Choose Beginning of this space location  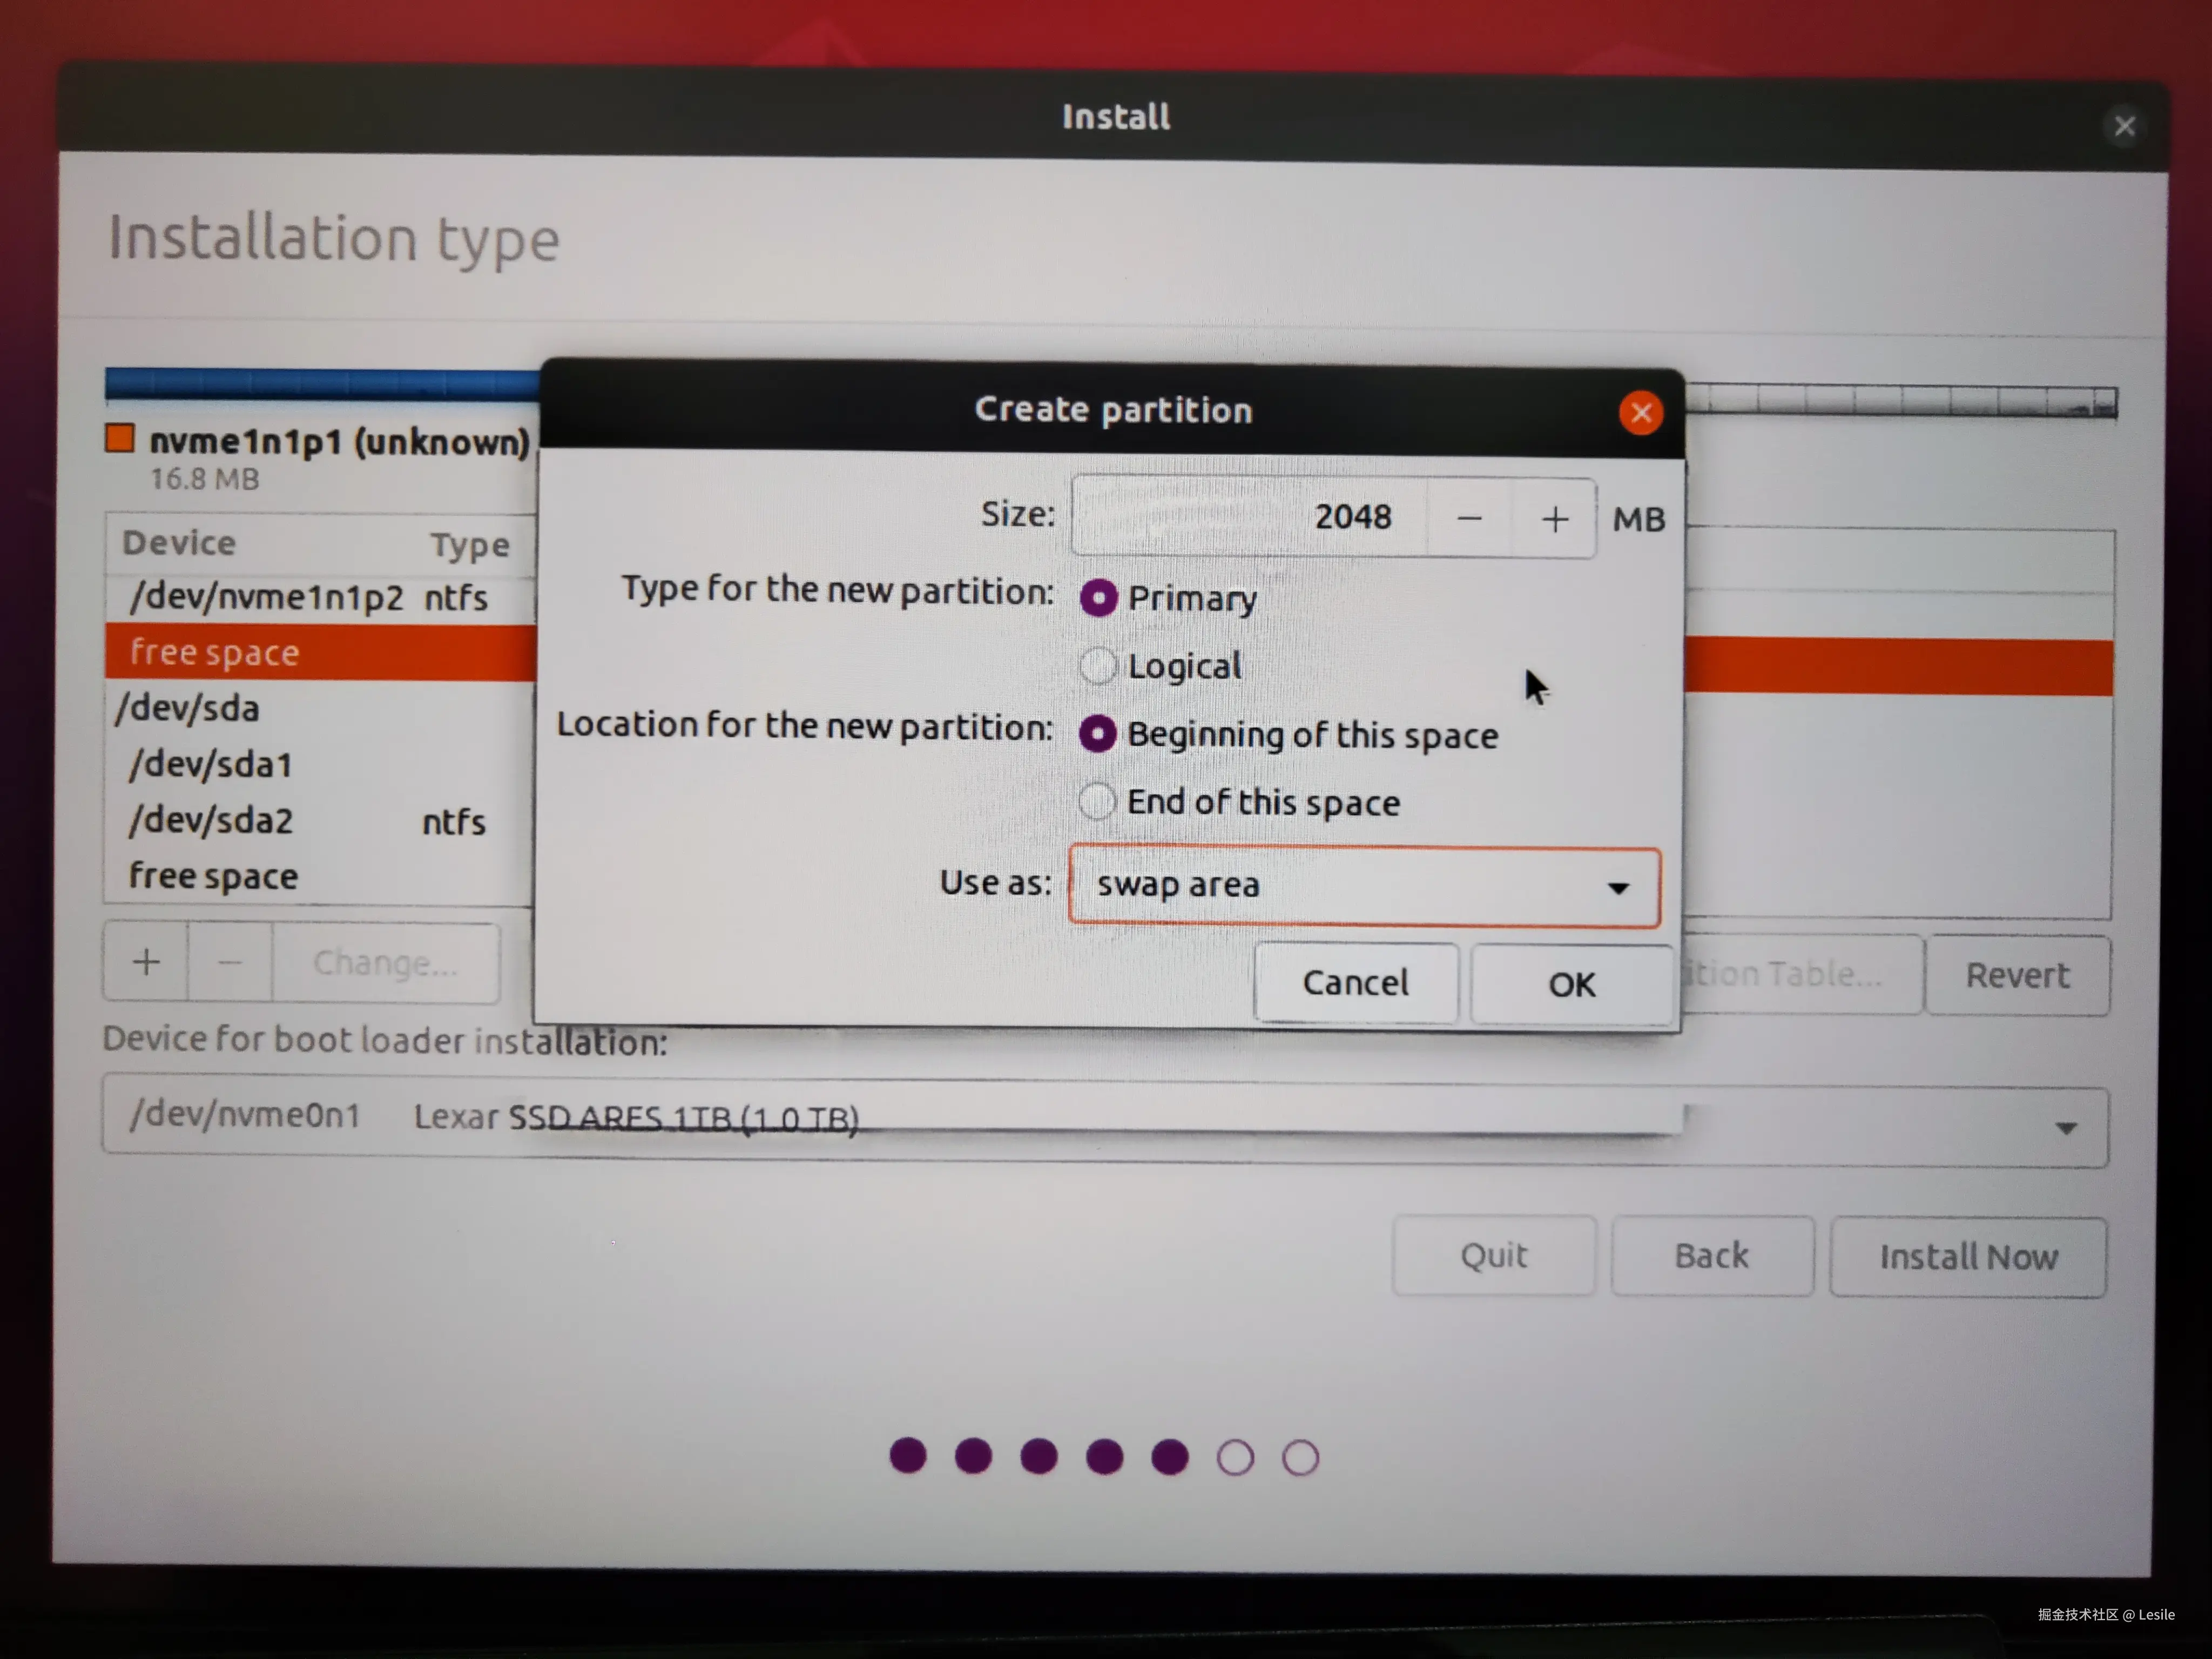1097,734
